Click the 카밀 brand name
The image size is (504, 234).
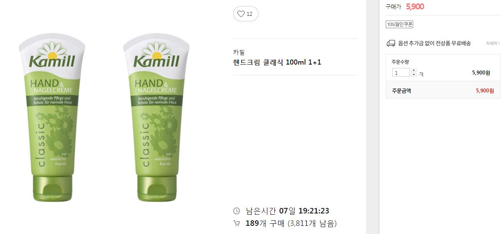click(239, 52)
